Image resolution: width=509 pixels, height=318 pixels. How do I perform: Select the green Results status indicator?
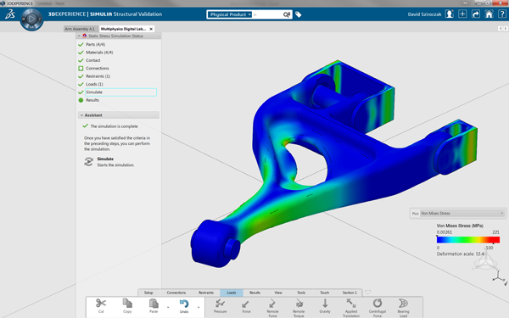81,100
